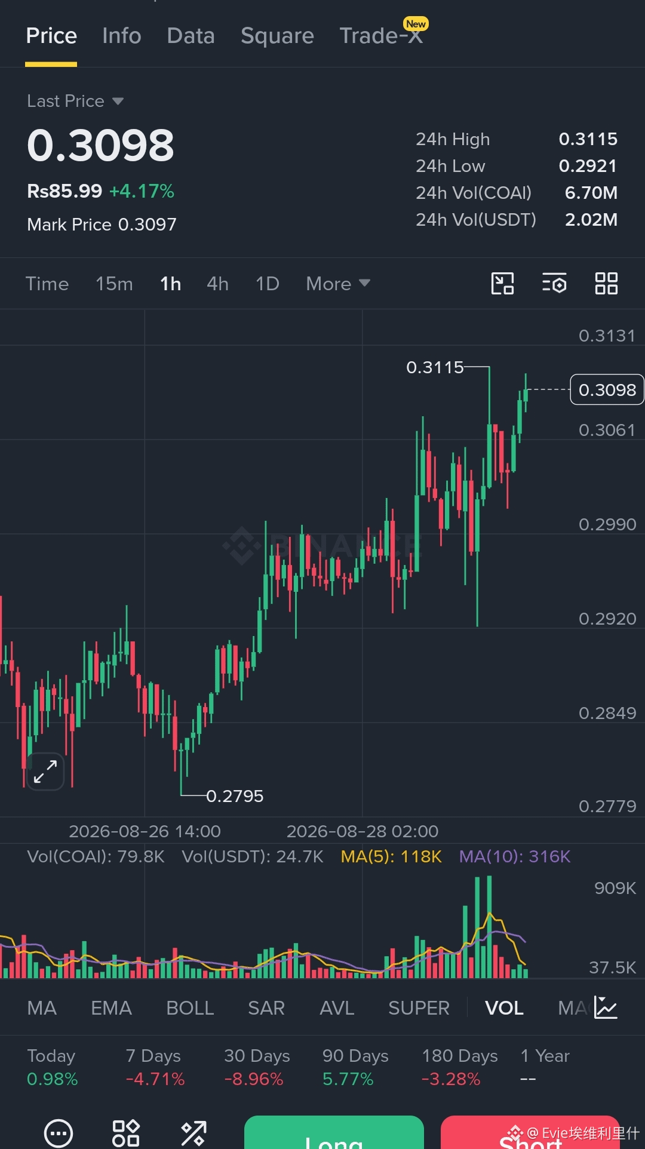The image size is (645, 1149).
Task: Select the 1D chart interval
Action: [x=268, y=284]
